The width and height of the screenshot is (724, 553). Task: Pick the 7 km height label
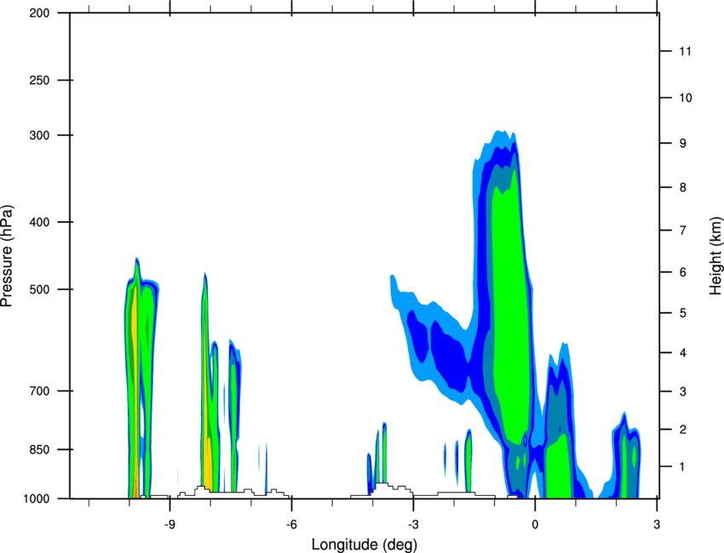[x=683, y=231]
